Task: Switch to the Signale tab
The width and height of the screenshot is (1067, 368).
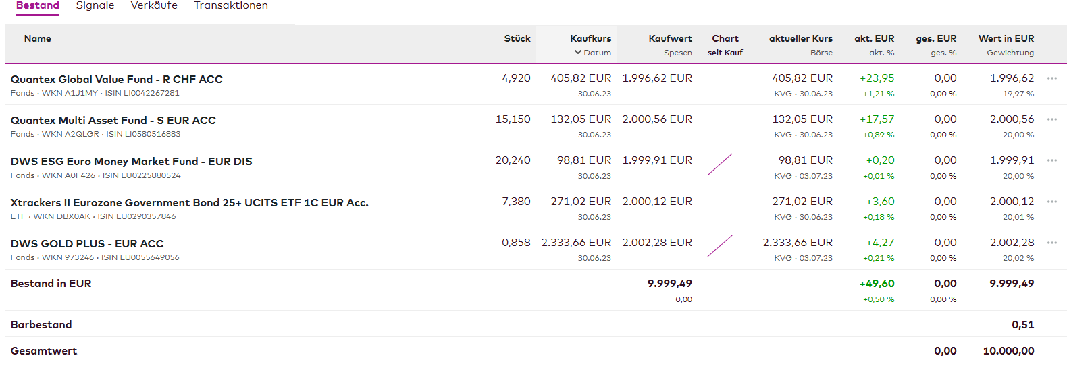Action: 95,5
